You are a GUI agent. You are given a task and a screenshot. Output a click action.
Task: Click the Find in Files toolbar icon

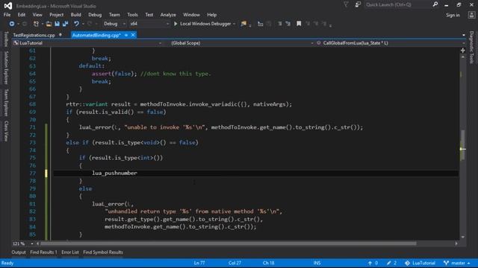click(243, 24)
